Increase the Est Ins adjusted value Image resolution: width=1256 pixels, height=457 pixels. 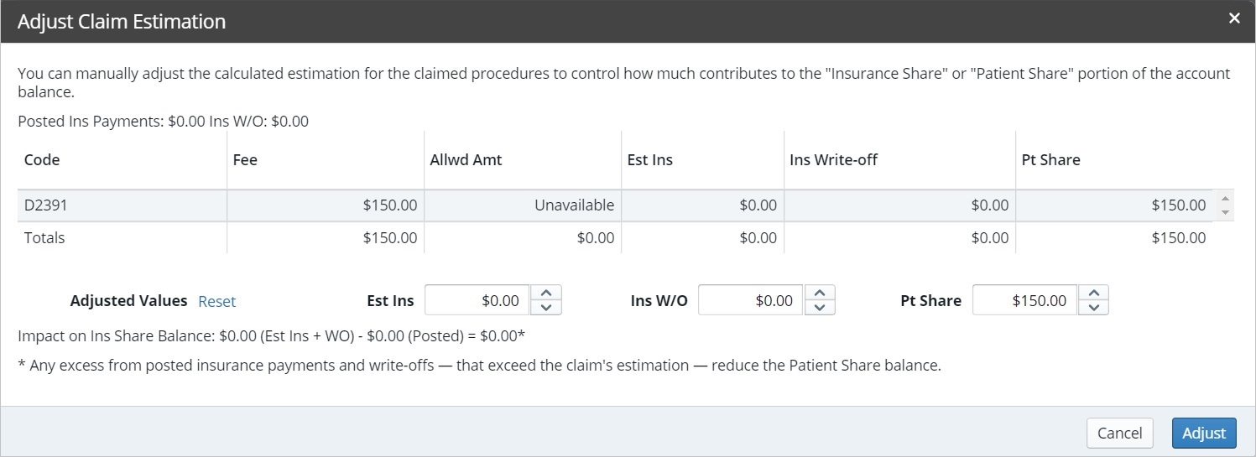click(x=546, y=293)
